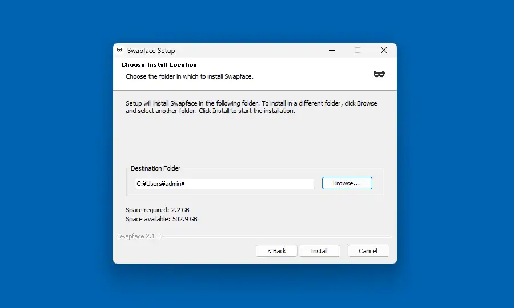Click the 'Space required: 2.2 GB' text
This screenshot has width=514, height=308.
coord(158,210)
